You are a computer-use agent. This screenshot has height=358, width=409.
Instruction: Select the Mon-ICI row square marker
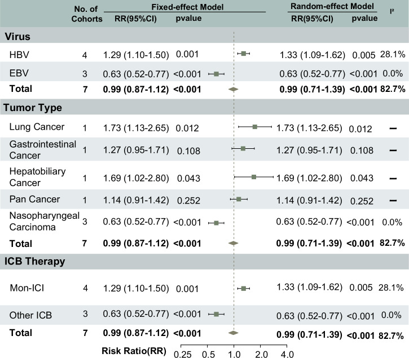(244, 289)
